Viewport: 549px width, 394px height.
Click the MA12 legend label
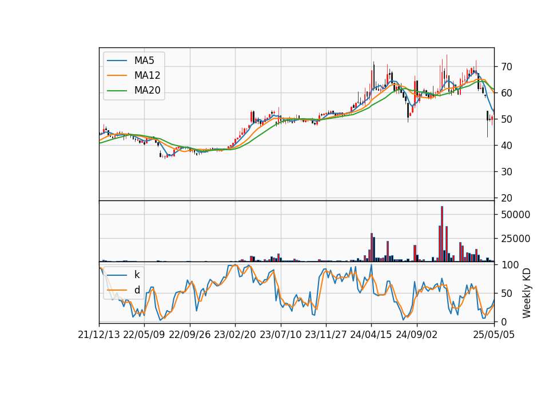[147, 75]
